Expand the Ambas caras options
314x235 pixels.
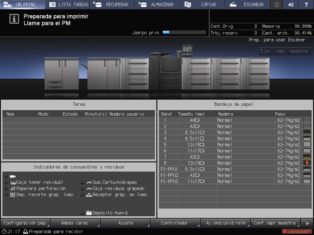point(75,223)
